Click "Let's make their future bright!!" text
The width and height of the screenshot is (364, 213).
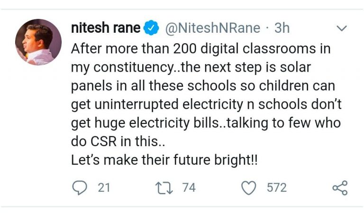(164, 160)
